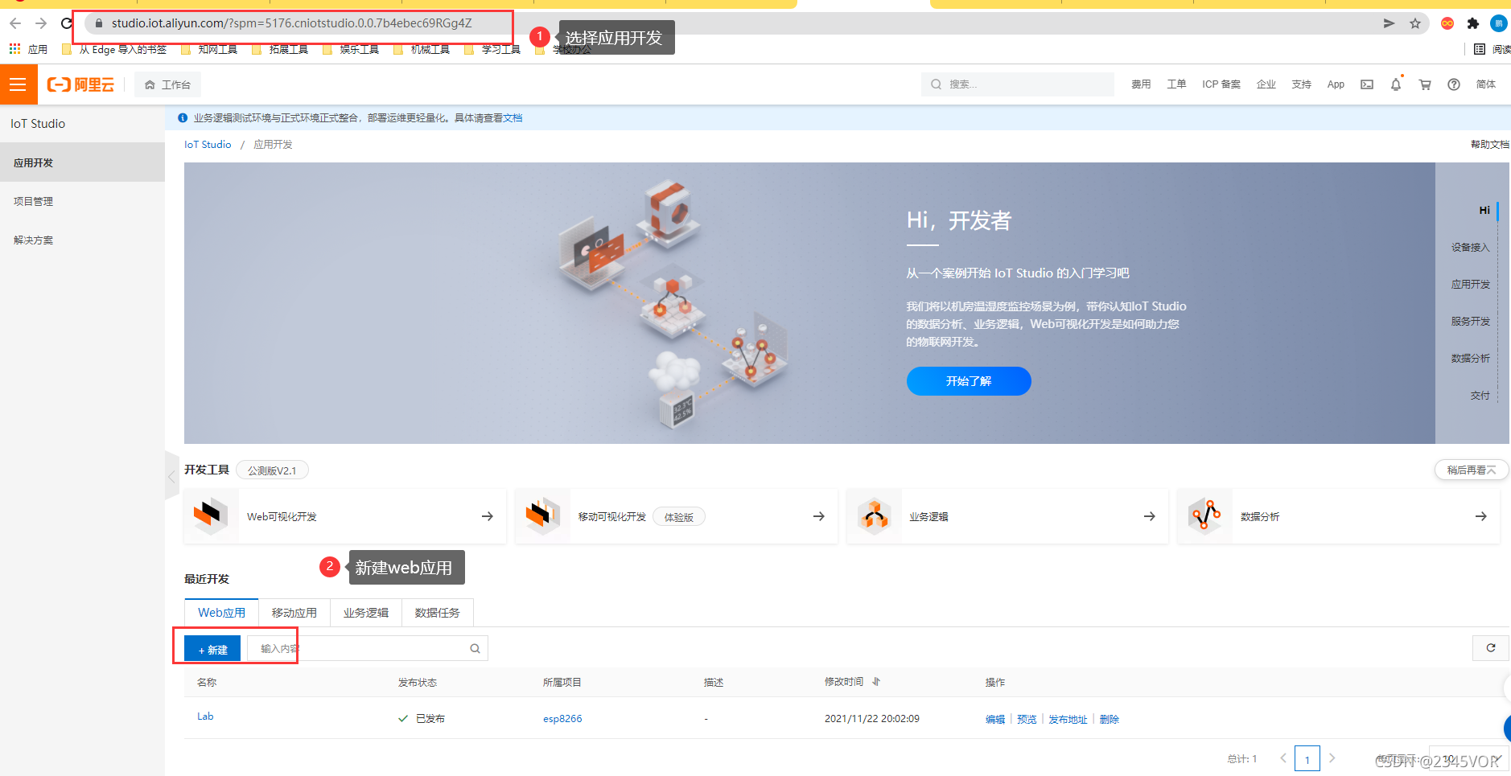Open the browser extensions puzzle icon

click(x=1473, y=23)
